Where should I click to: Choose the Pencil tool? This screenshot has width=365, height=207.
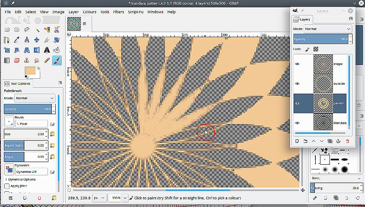click(x=47, y=61)
